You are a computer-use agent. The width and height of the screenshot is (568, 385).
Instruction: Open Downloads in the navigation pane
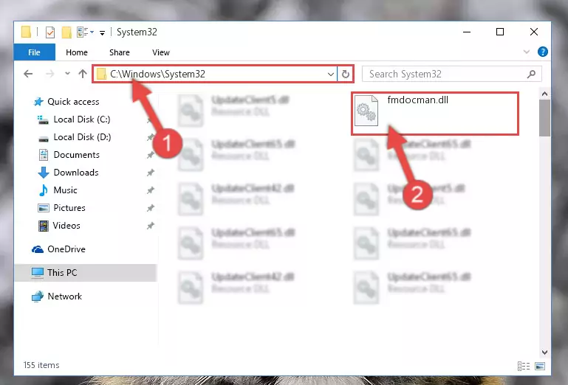coord(68,173)
